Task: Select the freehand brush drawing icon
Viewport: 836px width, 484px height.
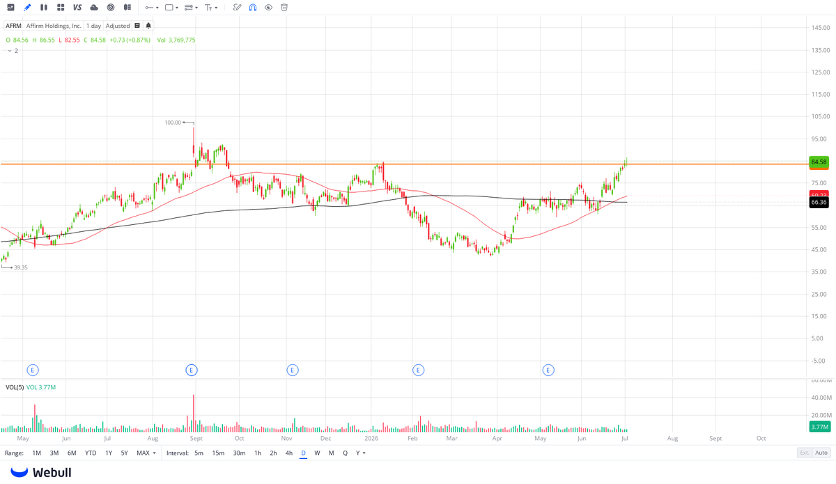Action: click(x=237, y=8)
